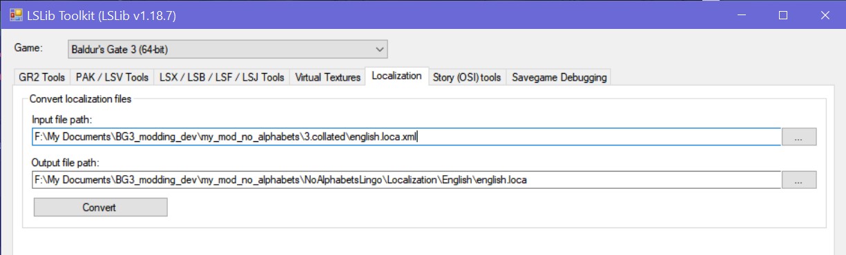Viewport: 846px width, 255px height.
Task: Click into the Output file path field
Action: pos(407,180)
